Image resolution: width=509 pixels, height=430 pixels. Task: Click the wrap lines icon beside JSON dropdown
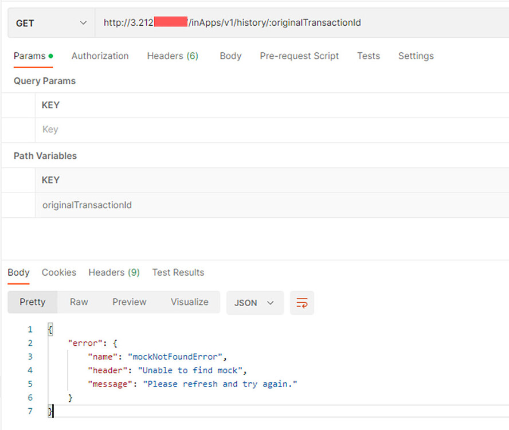302,303
